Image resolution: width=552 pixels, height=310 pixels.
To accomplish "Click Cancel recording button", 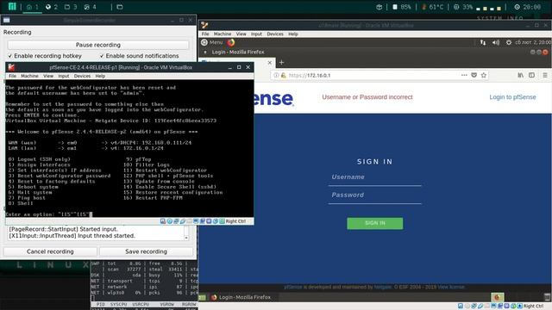I will (x=50, y=251).
